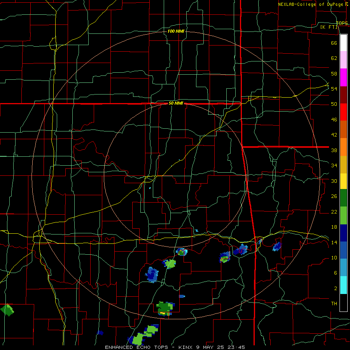Image resolution: width=350 pixels, height=350 pixels.
Task: Click the black TH swatch in legend
Action: point(343,303)
